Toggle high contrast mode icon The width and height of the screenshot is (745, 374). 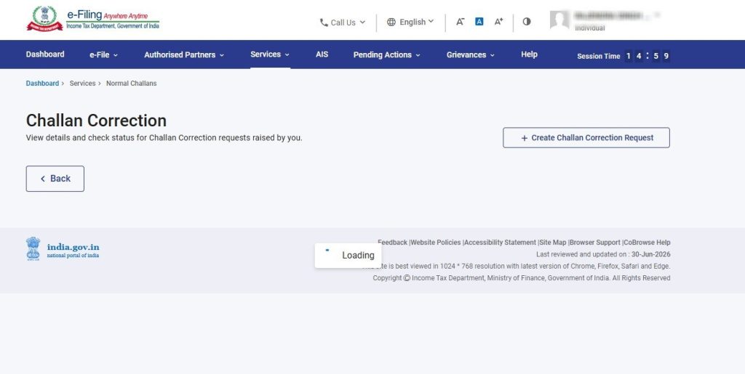coord(527,22)
